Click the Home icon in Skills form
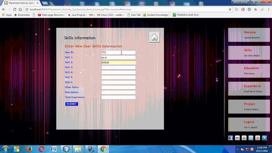The width and height of the screenshot is (272, 153). tap(154, 37)
